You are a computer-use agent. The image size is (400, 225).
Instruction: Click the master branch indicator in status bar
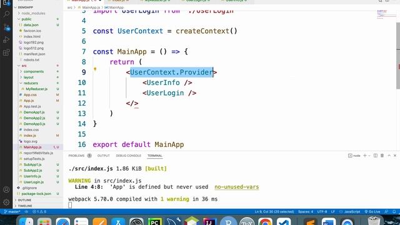12,212
